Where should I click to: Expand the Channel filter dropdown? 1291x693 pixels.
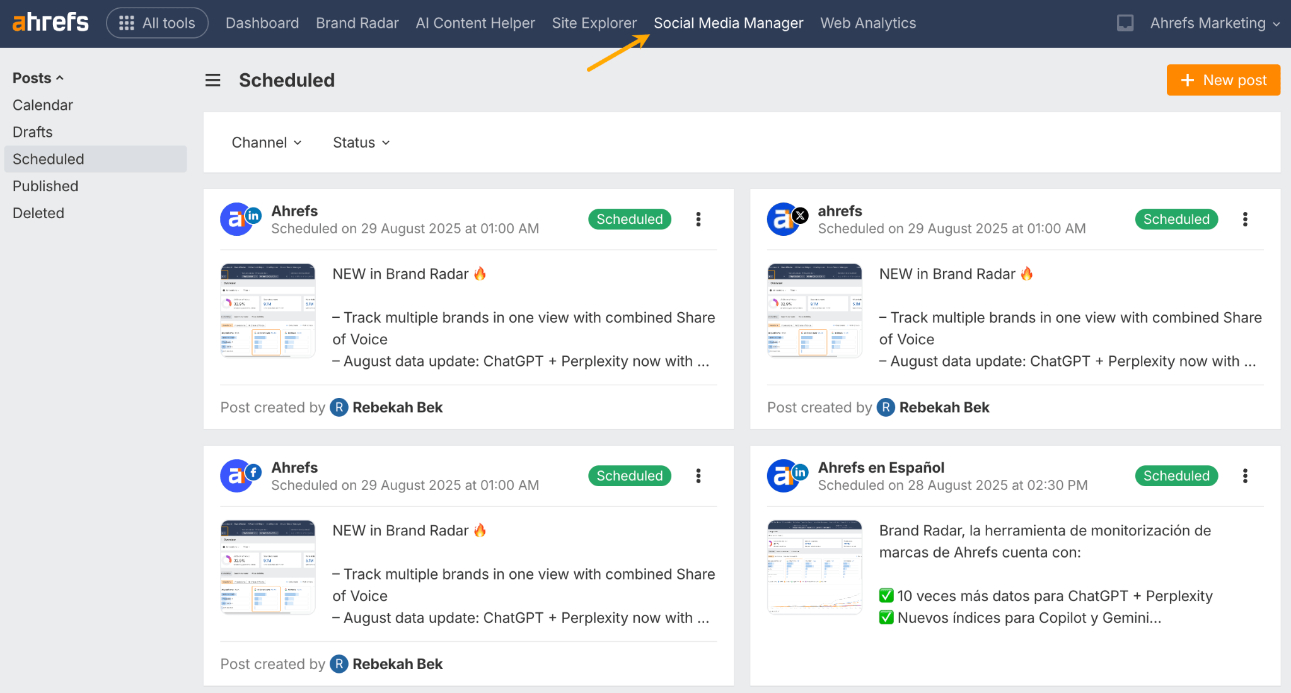click(x=266, y=143)
